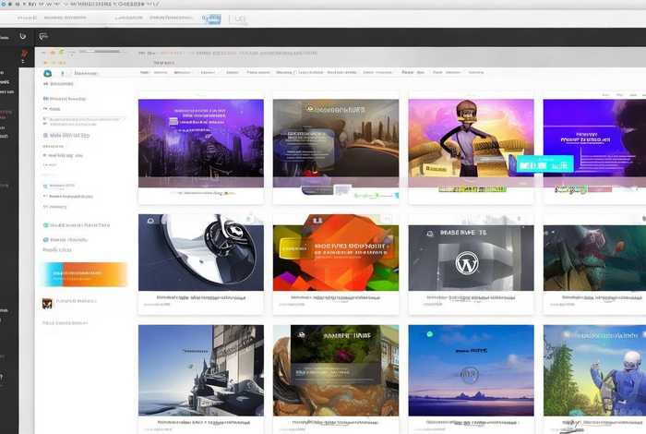Open the colorful orange geometric shapes thumbnail
This screenshot has width=646, height=434.
pyautogui.click(x=335, y=252)
